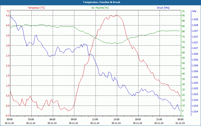Click the '10' humidity axis value
This screenshot has height=126, width=201.
tap(183, 106)
